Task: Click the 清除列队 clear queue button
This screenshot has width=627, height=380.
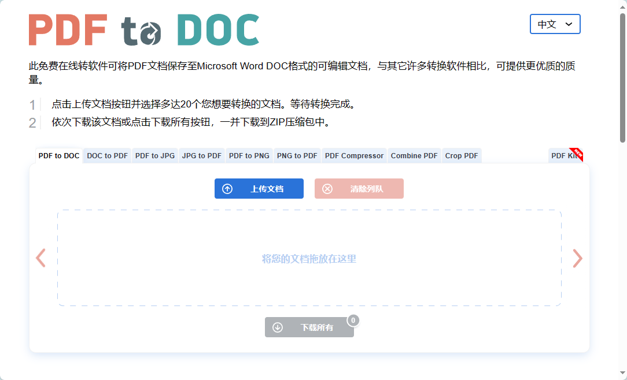Action: tap(359, 188)
